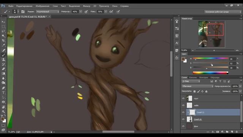The width and height of the screenshot is (243, 137).
Task: Enable airbrush mode in options bar
Action: pos(111,12)
